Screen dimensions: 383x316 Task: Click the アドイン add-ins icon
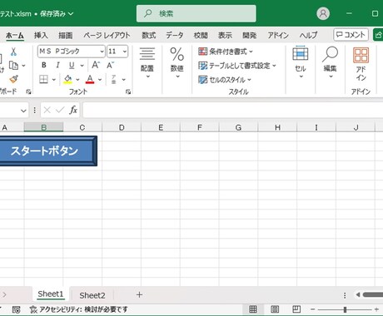point(361,64)
